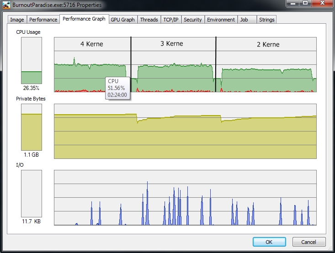Click the Private Bytes history graph

[x=185, y=132]
